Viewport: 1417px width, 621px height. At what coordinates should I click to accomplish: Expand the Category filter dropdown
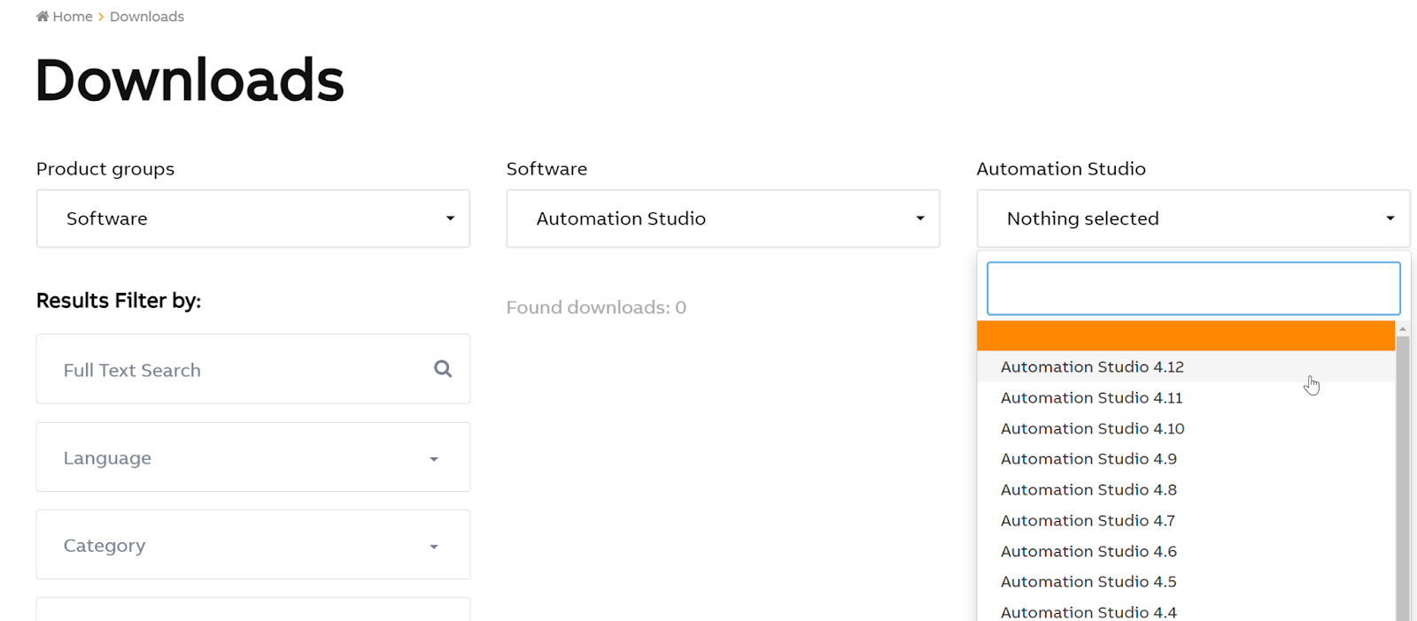[x=253, y=545]
